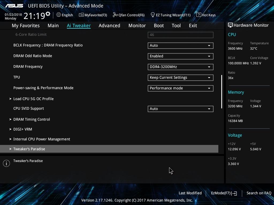Screen dimensions: 274x205
Task: Click the DRAM Odd Ratio Mode label
Action: click(x=33, y=56)
